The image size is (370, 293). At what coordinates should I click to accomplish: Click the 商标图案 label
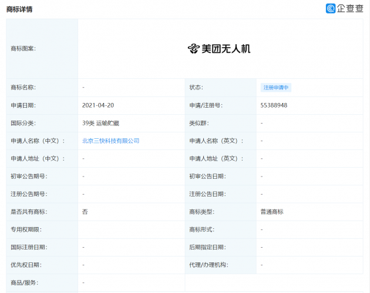click(x=23, y=49)
